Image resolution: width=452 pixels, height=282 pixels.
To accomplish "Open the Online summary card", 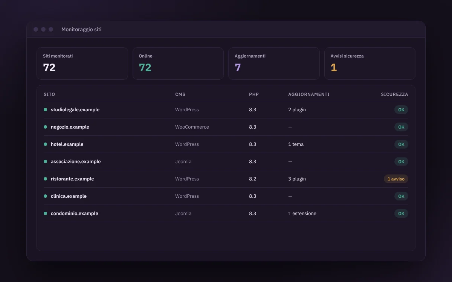I will click(178, 64).
